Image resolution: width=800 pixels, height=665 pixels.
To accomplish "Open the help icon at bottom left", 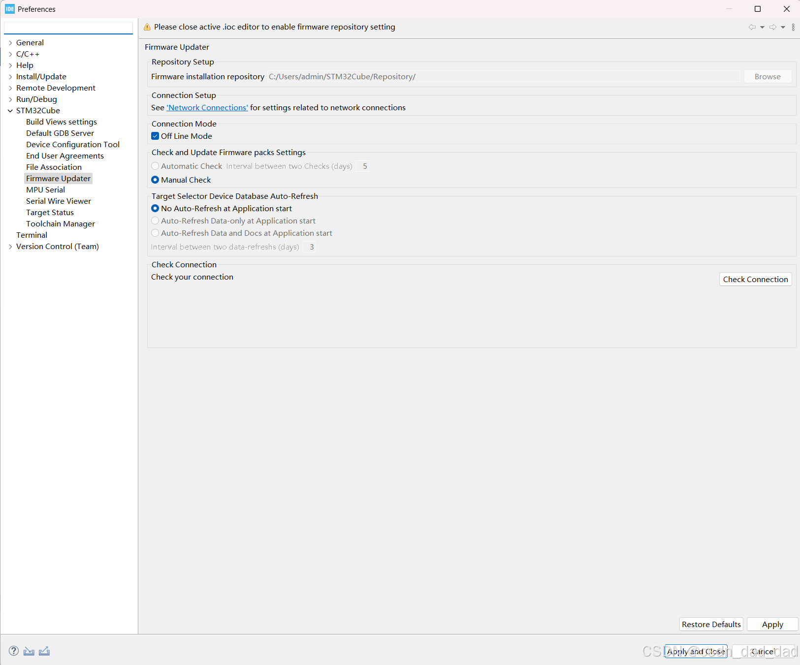I will 14,651.
